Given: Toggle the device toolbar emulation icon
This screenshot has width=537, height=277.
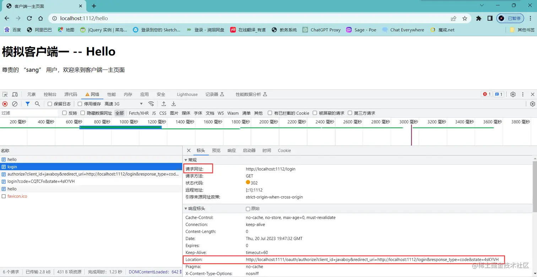Looking at the screenshot, I should coord(15,94).
